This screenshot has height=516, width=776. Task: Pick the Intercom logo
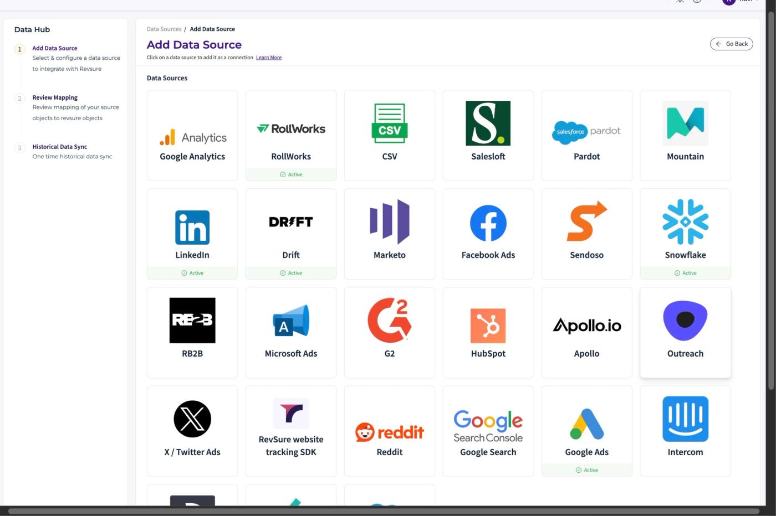[x=686, y=419]
